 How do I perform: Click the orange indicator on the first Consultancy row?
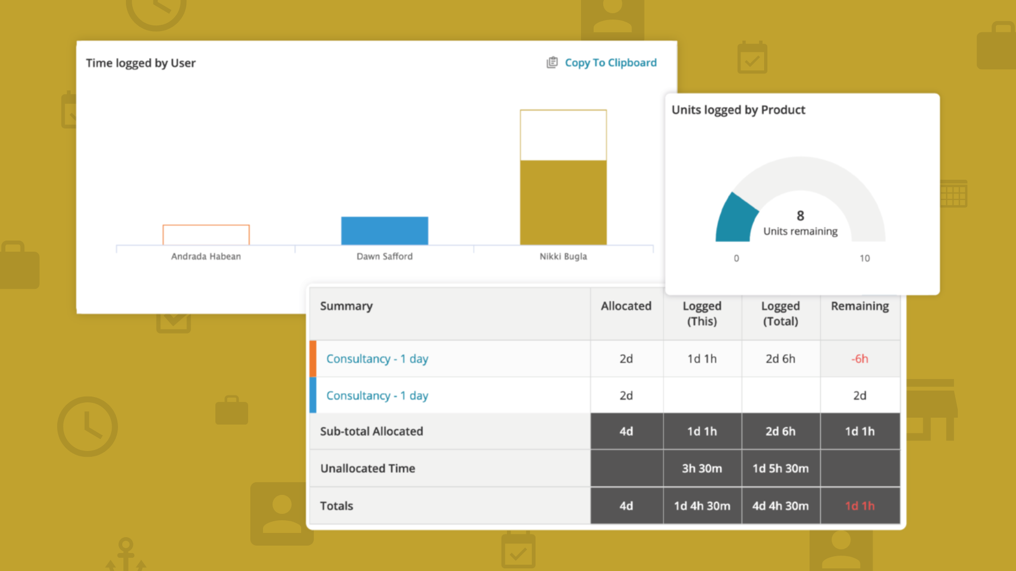point(313,358)
